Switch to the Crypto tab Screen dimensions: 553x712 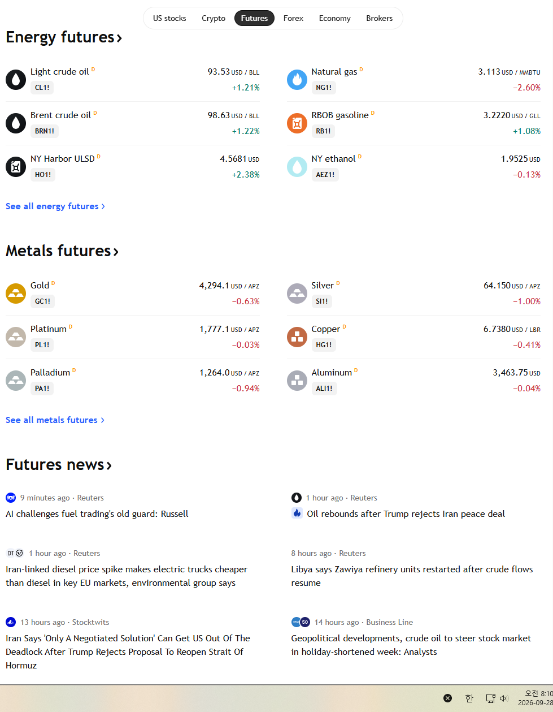click(x=214, y=18)
